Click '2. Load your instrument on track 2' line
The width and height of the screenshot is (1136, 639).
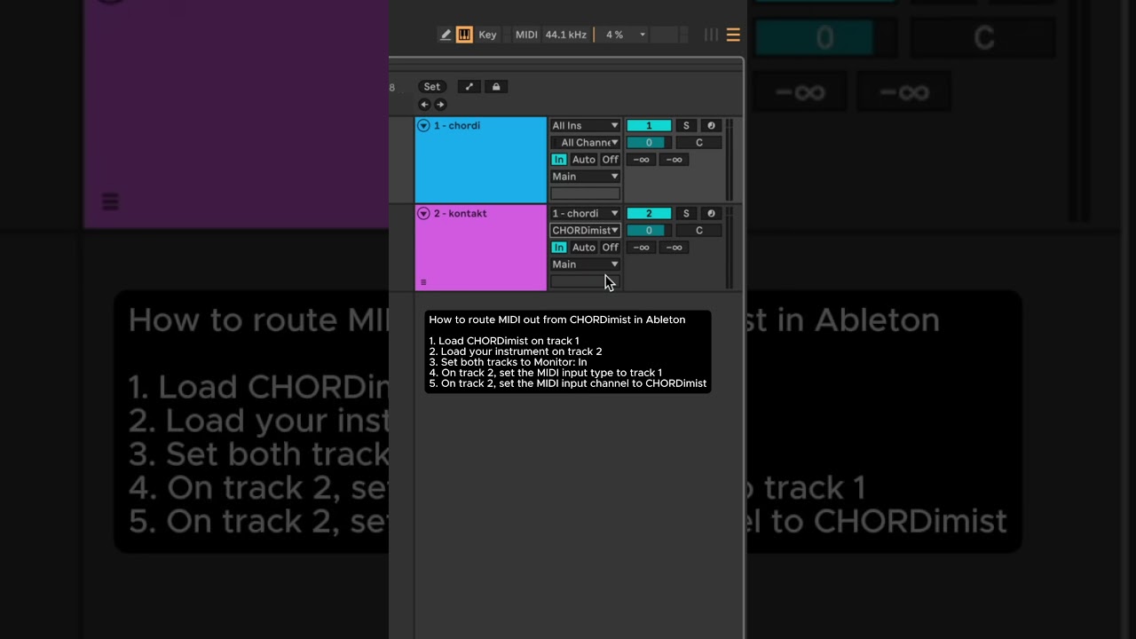click(x=516, y=351)
